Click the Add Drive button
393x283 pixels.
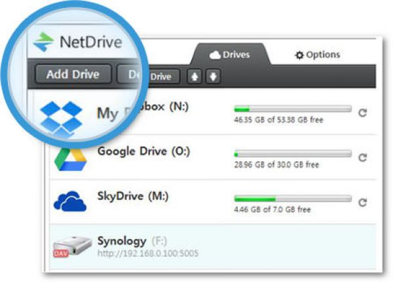[x=73, y=74]
